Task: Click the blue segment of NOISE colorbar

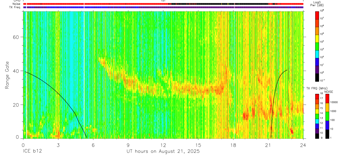Action: coord(327,125)
